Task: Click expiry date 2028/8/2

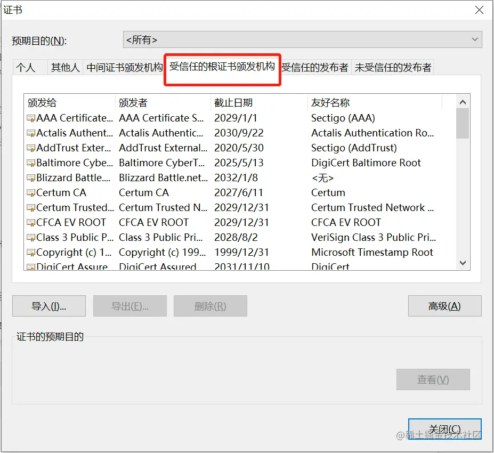Action: coord(236,237)
